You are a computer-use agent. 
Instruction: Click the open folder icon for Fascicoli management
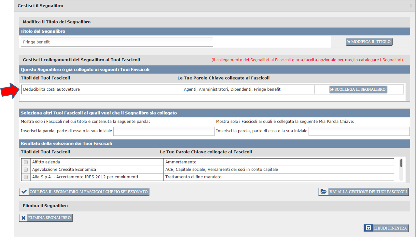324,192
